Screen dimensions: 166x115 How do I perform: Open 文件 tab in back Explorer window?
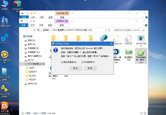click(24, 17)
